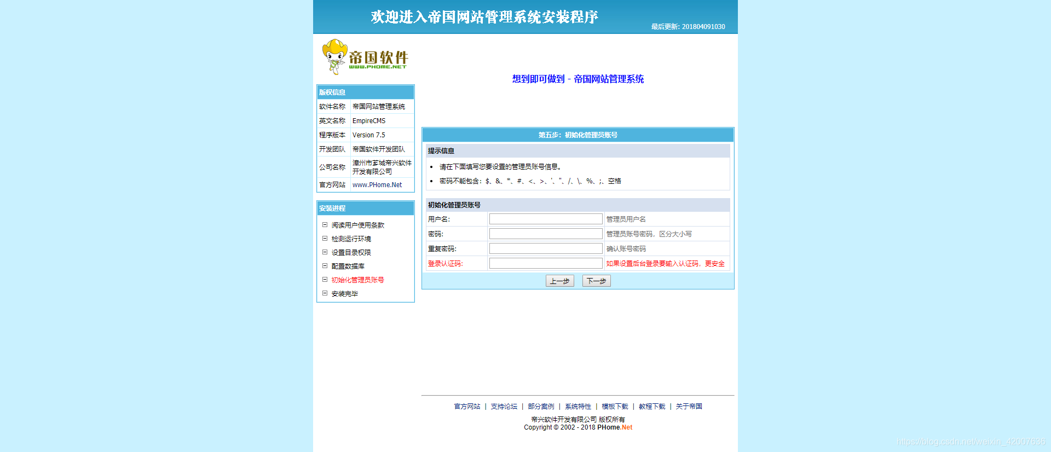
Task: Select the 配置数据库 step text
Action: (348, 266)
